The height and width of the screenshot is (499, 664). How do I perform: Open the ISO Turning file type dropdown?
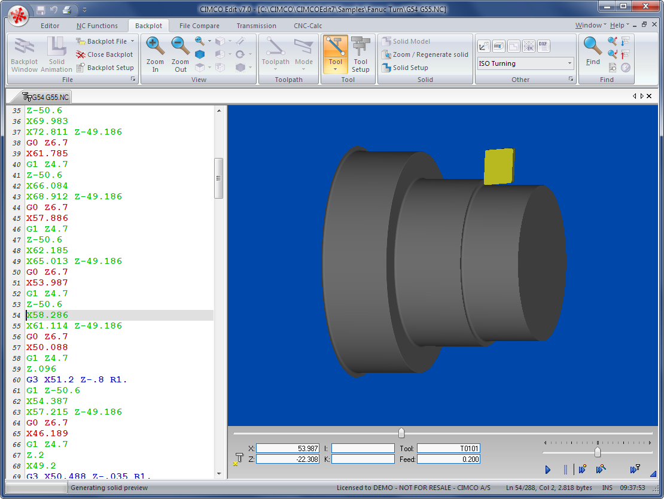tap(569, 63)
